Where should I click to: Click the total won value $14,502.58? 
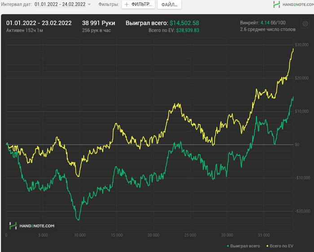click(x=184, y=23)
